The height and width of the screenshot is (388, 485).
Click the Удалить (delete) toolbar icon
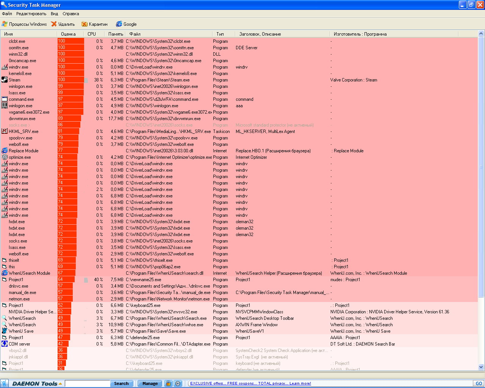[54, 24]
